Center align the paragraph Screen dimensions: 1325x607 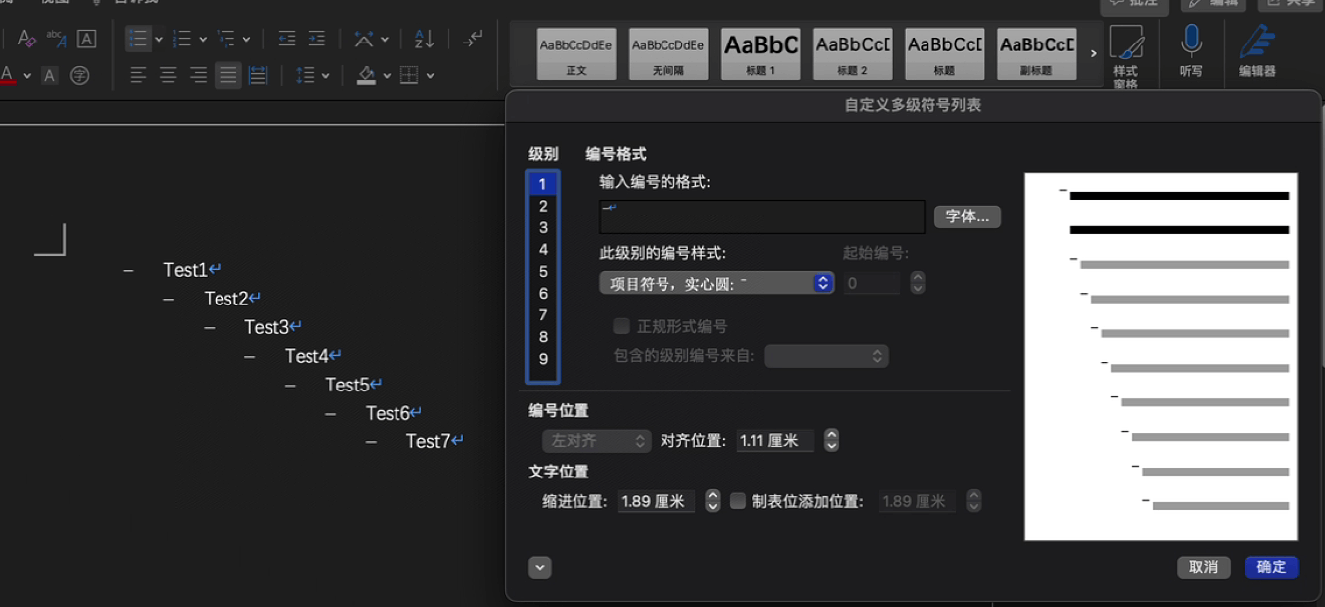pos(168,75)
